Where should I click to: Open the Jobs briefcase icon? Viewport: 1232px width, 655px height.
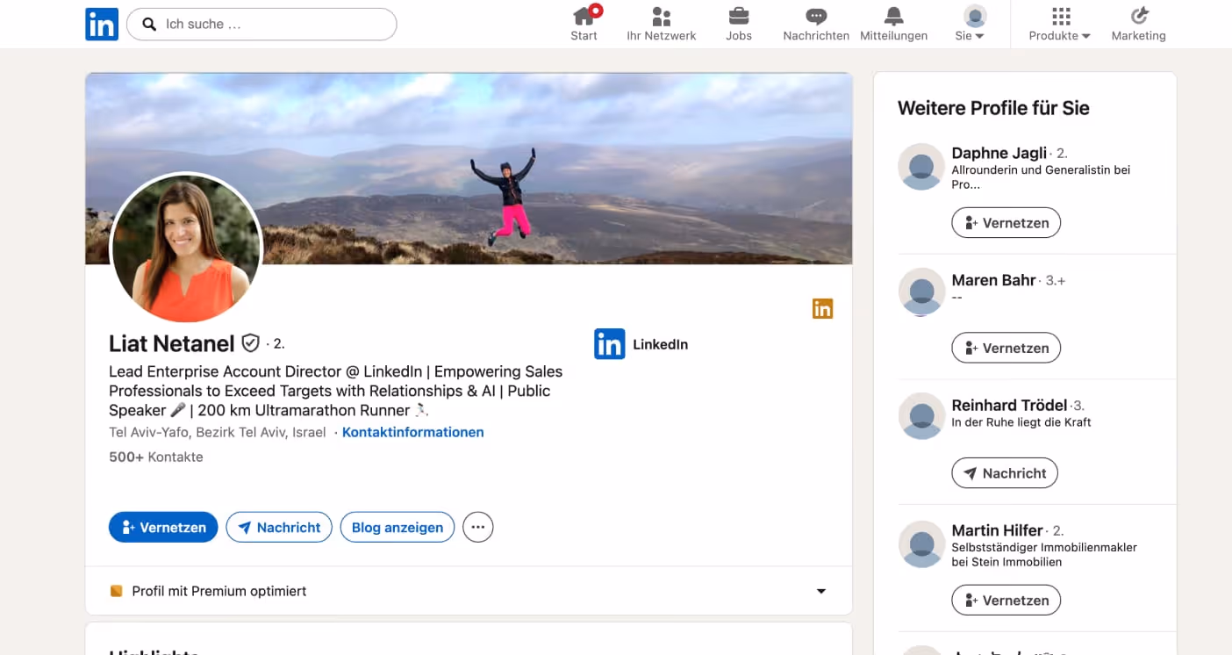click(739, 16)
